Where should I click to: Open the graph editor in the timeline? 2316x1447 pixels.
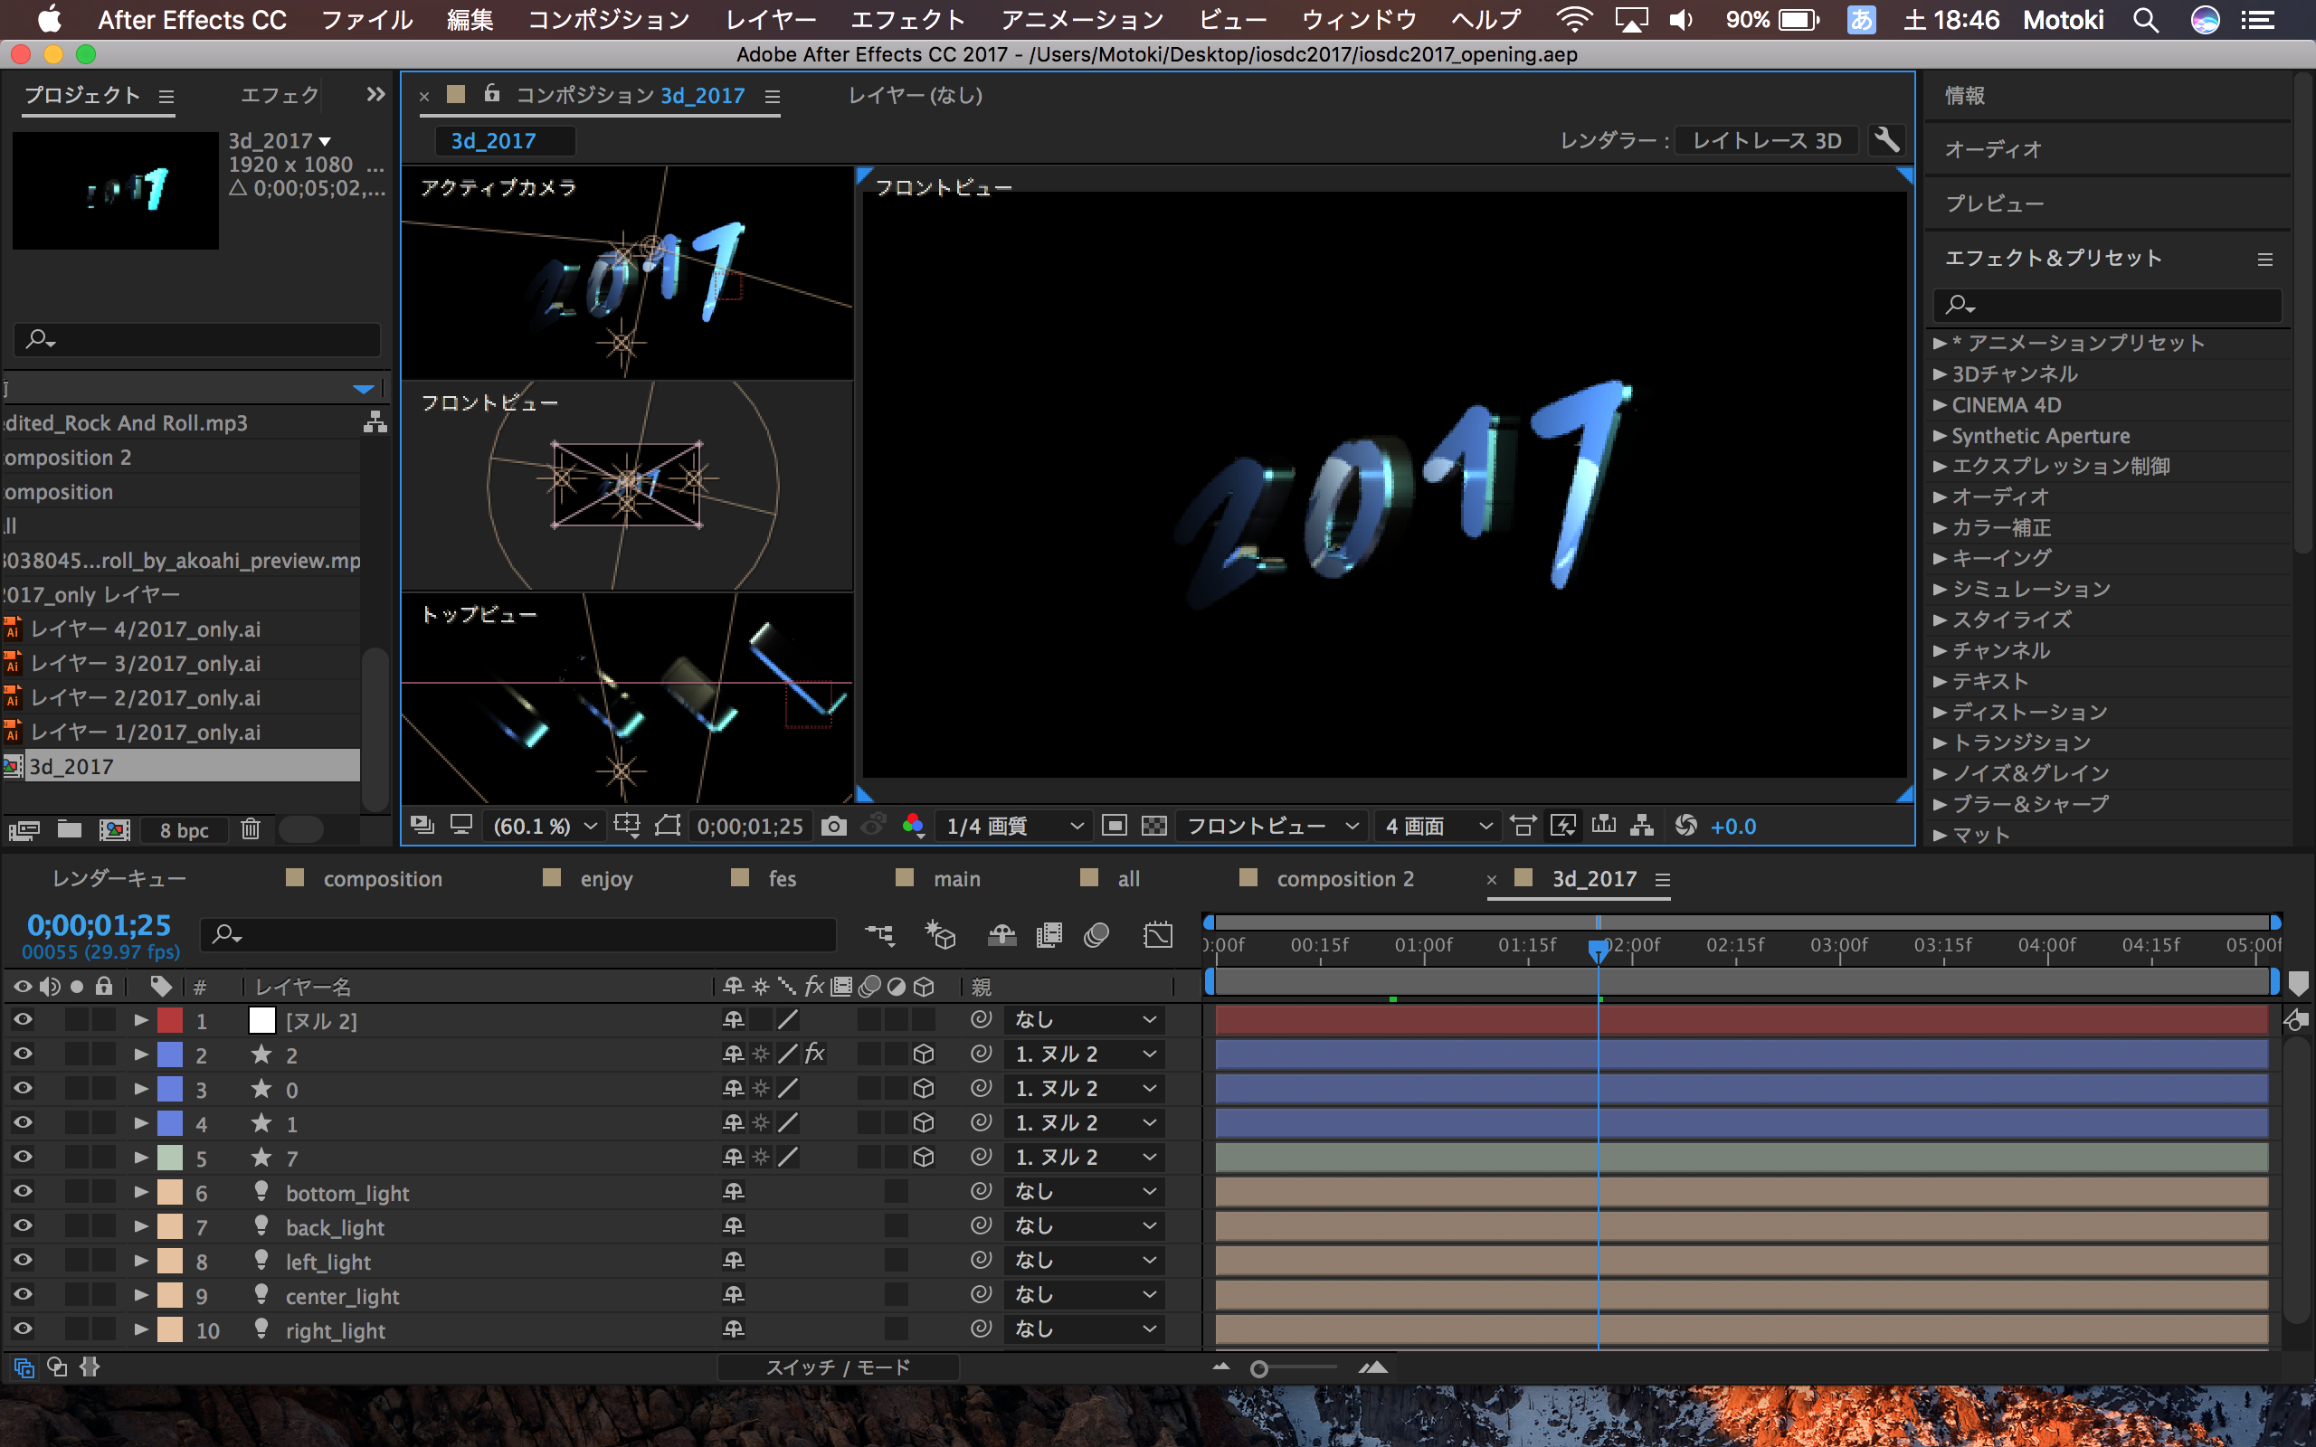coord(1158,935)
